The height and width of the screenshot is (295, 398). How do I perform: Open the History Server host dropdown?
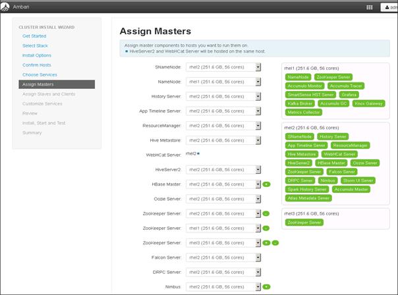pyautogui.click(x=223, y=96)
